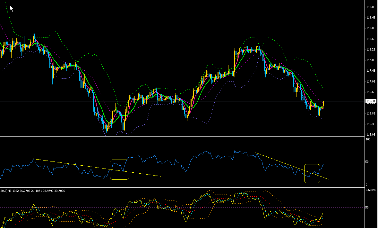Select the highlighted 116.31 current price tag
The height and width of the screenshot is (228, 378).
pos(371,101)
